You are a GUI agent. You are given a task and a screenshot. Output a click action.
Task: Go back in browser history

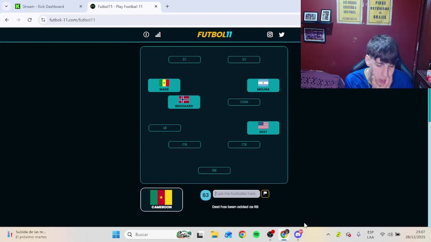click(7, 20)
